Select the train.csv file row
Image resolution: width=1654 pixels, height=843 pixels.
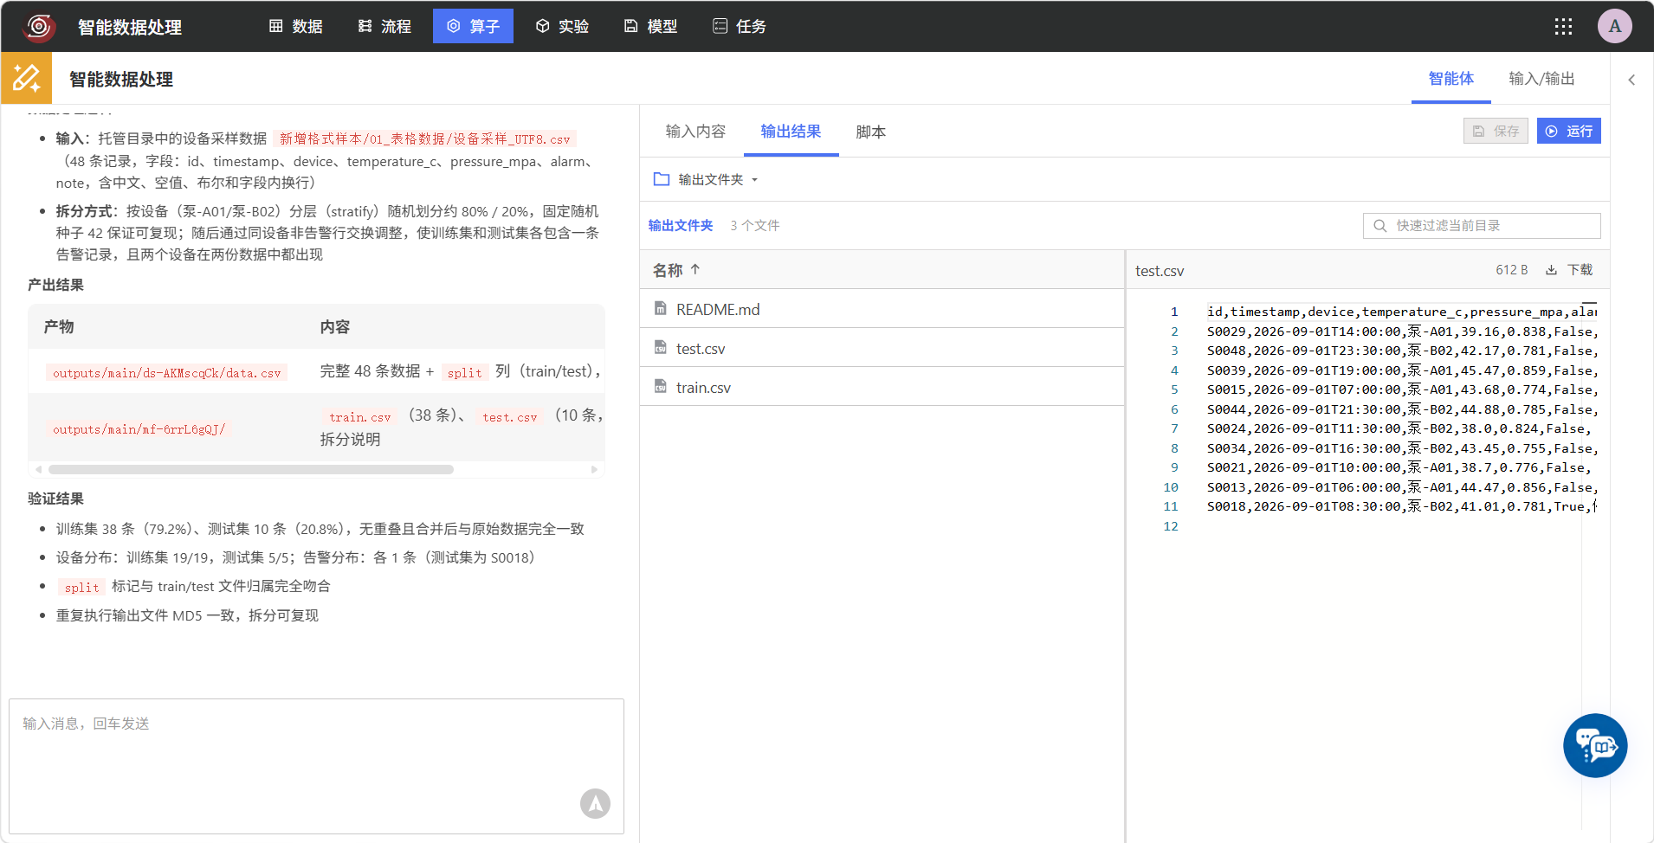882,387
